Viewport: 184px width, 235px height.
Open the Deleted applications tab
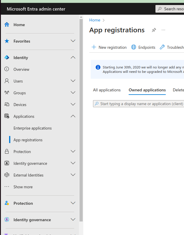(178, 90)
